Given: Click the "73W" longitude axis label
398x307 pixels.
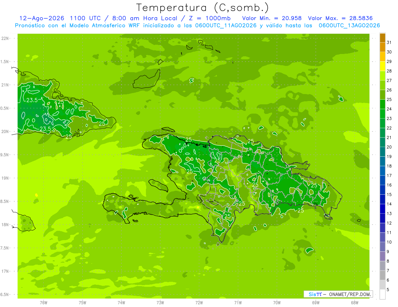Looking at the screenshot, I should coord(160,302).
